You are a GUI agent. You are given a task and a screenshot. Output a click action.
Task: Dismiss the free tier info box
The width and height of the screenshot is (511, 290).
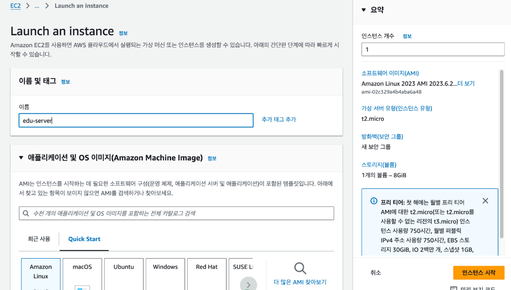485,201
